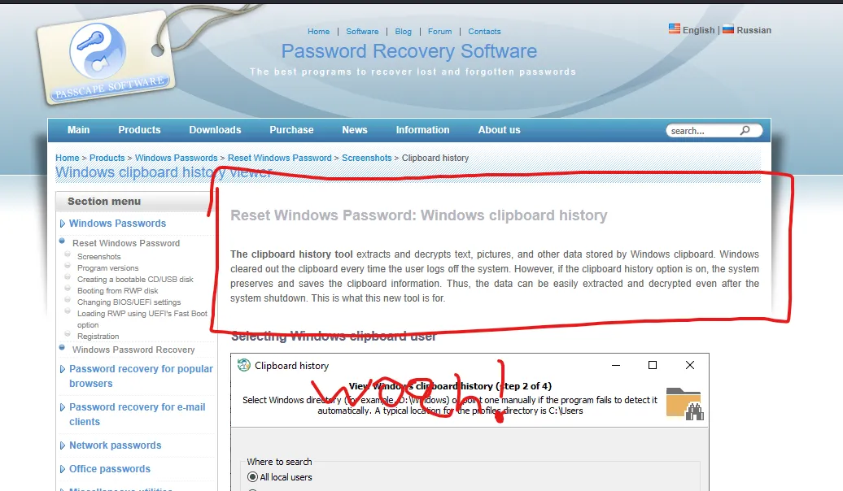The width and height of the screenshot is (843, 491).
Task: Maximize the Clipboard history window
Action: (x=653, y=365)
